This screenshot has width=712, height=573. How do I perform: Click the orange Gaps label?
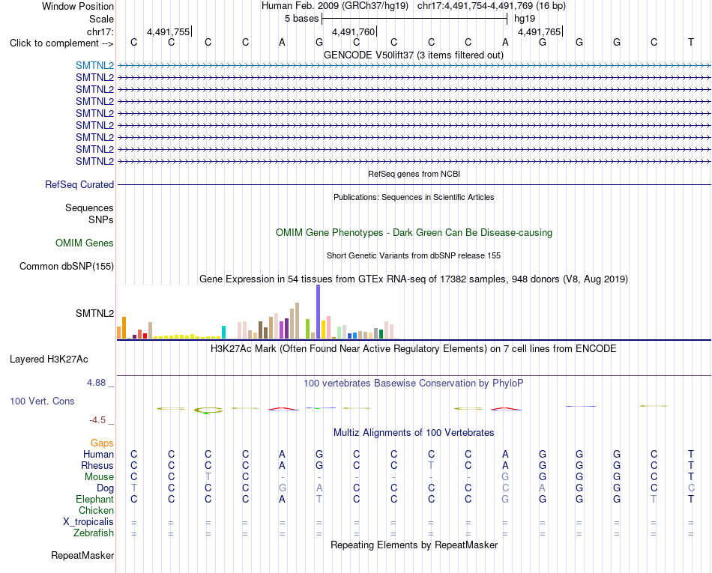(102, 443)
